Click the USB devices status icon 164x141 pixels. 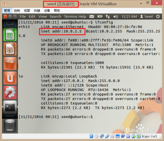coord(107,136)
